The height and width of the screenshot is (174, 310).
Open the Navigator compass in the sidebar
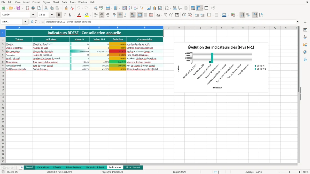click(305, 52)
